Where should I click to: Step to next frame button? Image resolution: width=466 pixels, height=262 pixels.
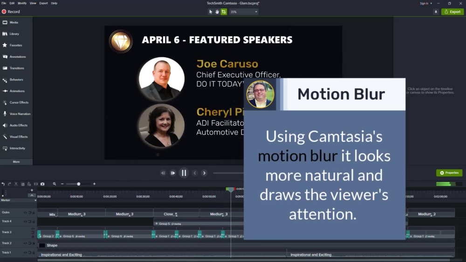tap(173, 173)
